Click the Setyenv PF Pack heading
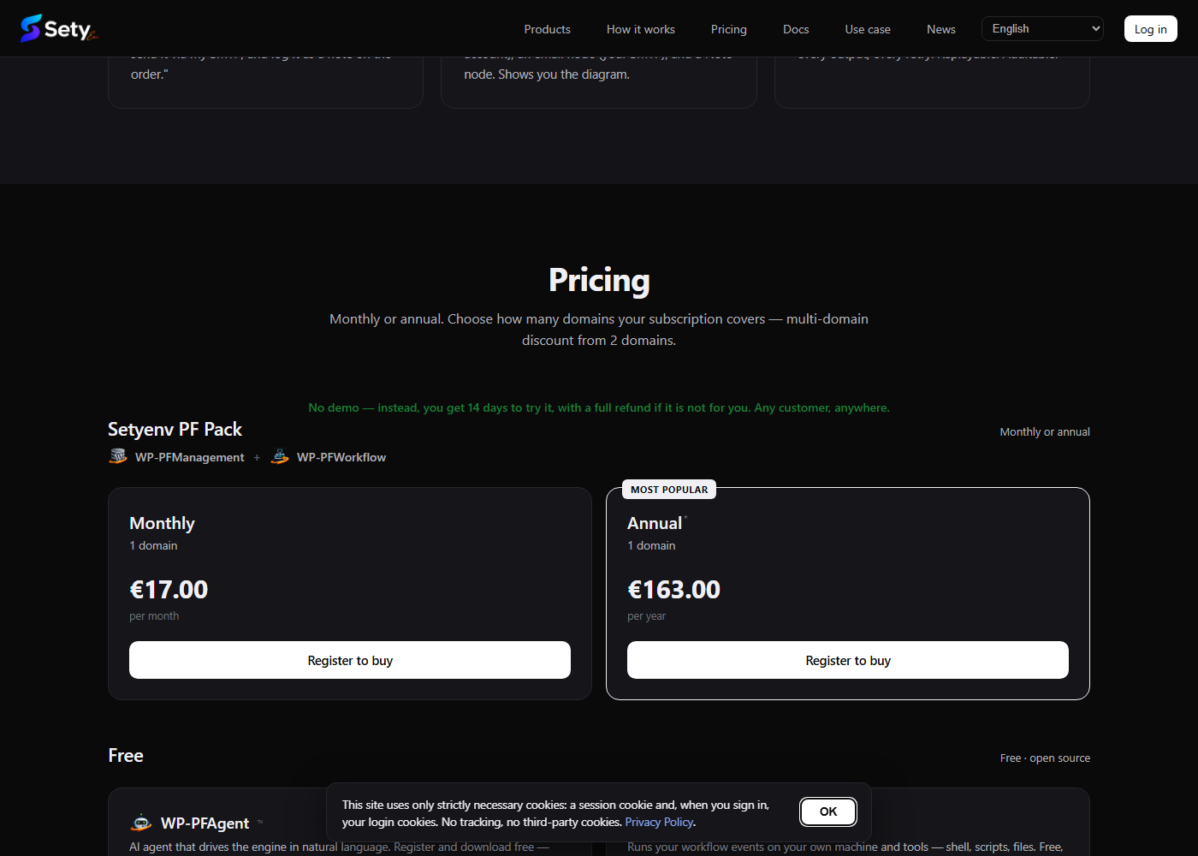Screen dimensions: 1198x856 pyautogui.click(x=175, y=429)
